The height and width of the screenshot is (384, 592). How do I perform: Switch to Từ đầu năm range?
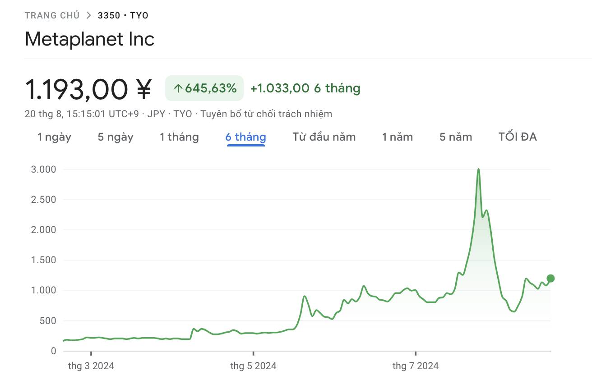(324, 137)
